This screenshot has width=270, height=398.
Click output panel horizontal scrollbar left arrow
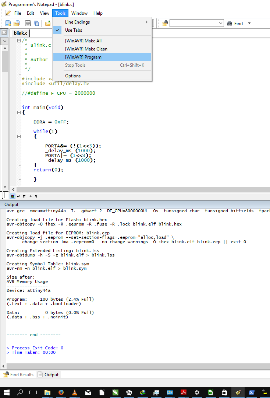pyautogui.click(x=3, y=366)
